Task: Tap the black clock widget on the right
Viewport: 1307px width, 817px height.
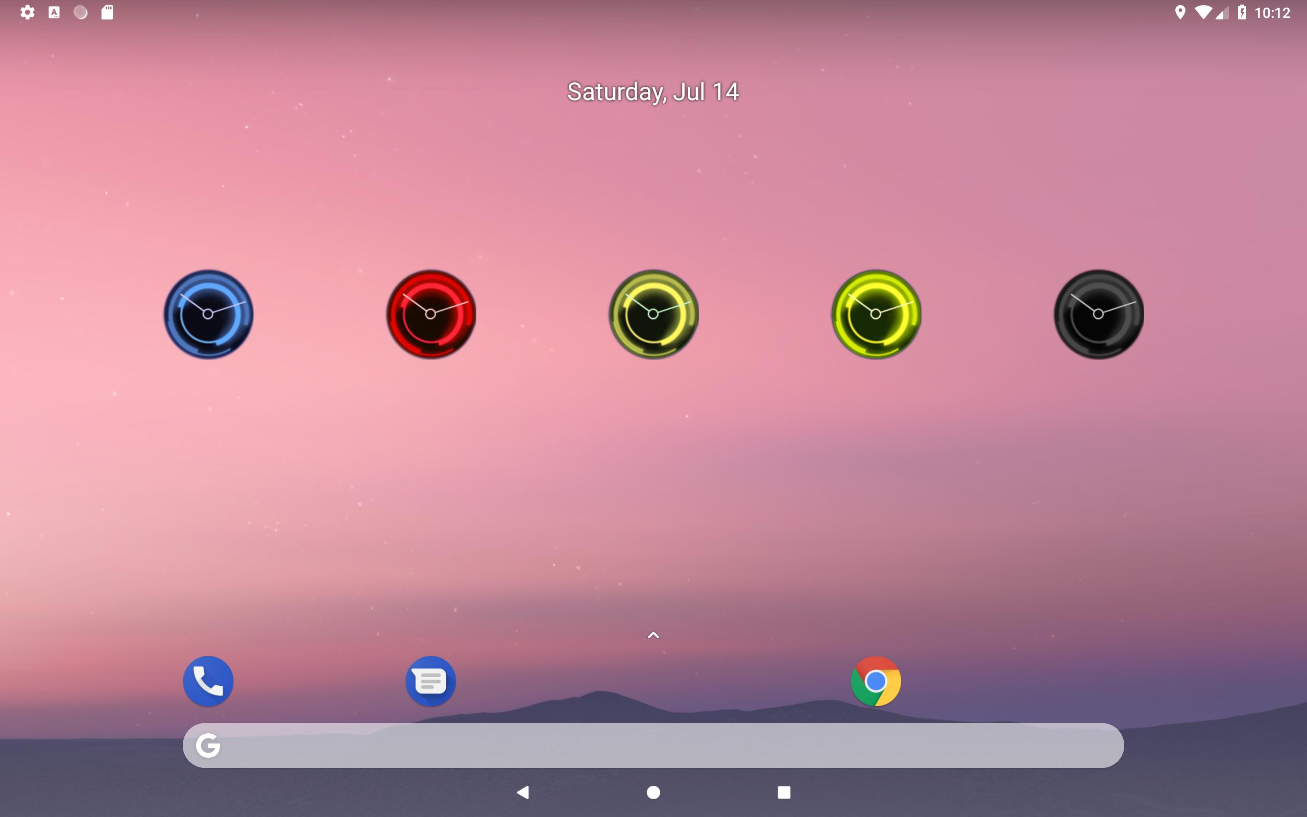Action: tap(1099, 314)
